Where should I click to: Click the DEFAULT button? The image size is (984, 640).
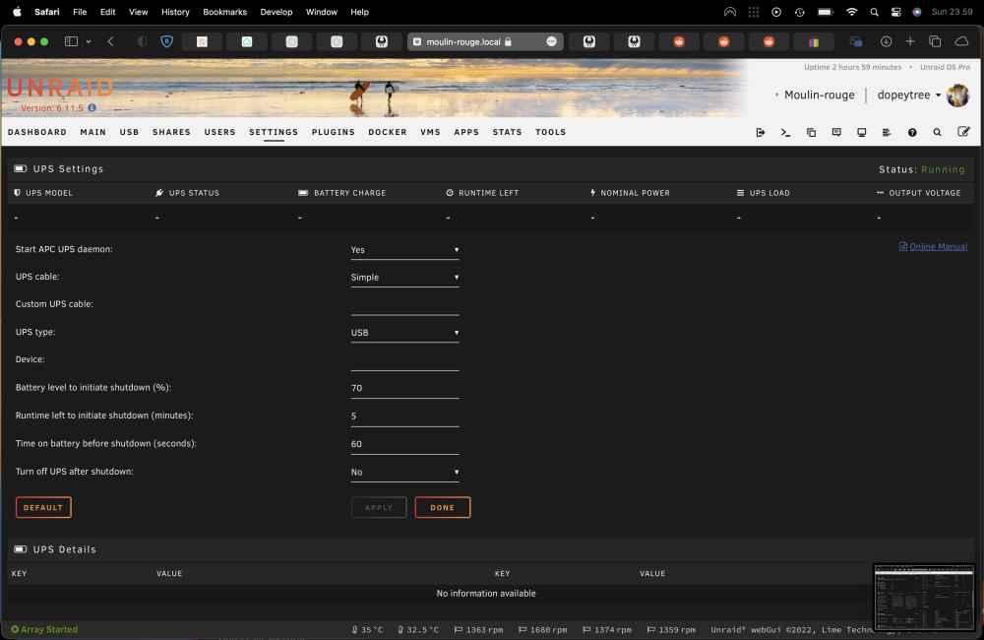tap(43, 507)
